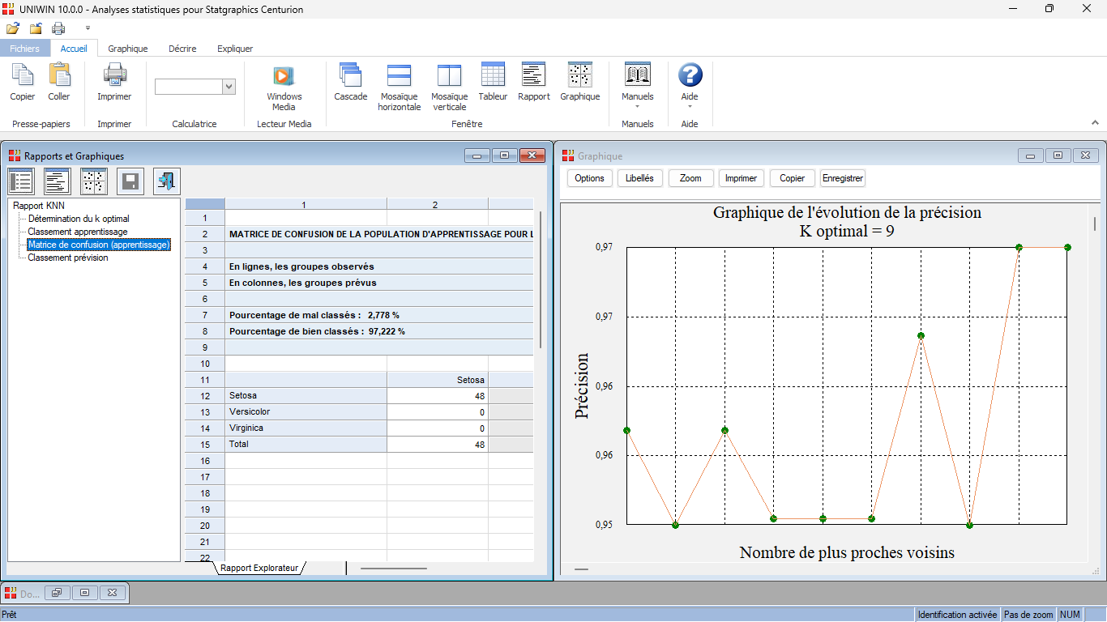Select the Rapport KNN tree root
The height and width of the screenshot is (622, 1107).
click(x=39, y=206)
